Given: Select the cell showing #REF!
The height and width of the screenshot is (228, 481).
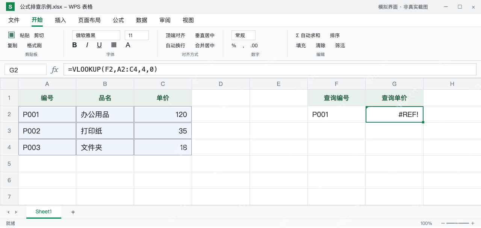Looking at the screenshot, I should 395,114.
